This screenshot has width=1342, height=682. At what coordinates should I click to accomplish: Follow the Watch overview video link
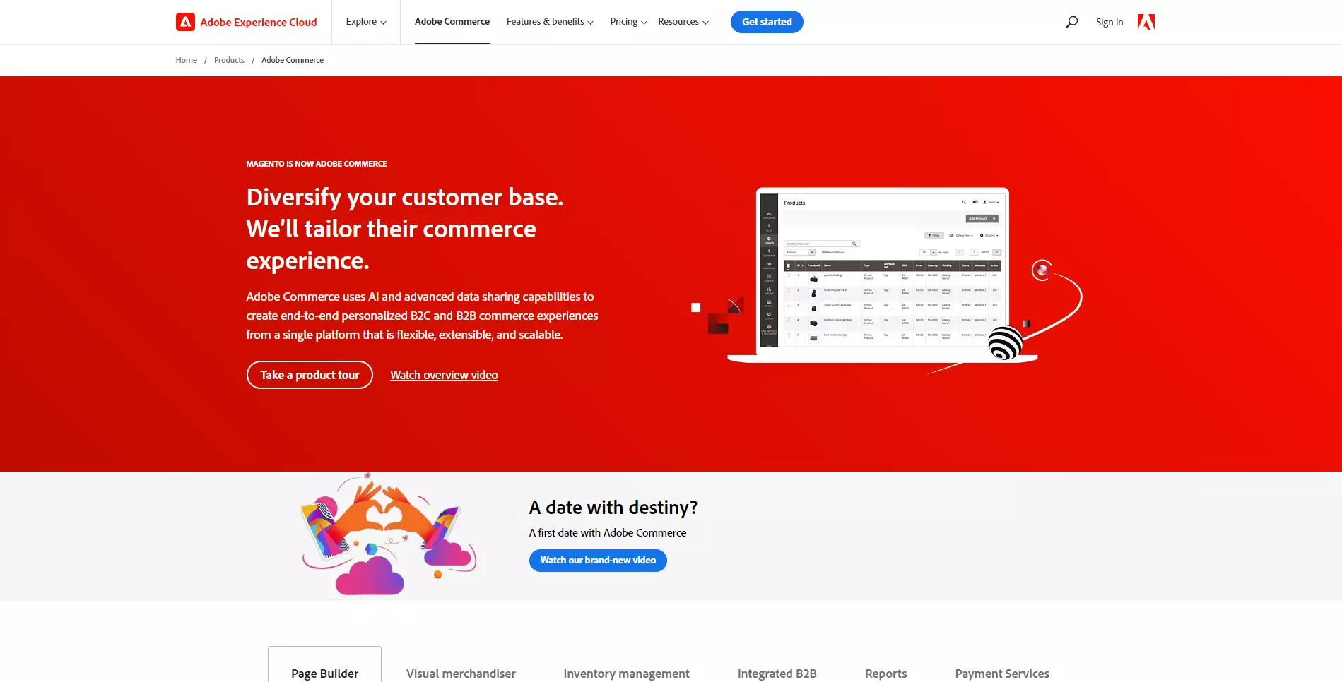pos(444,375)
